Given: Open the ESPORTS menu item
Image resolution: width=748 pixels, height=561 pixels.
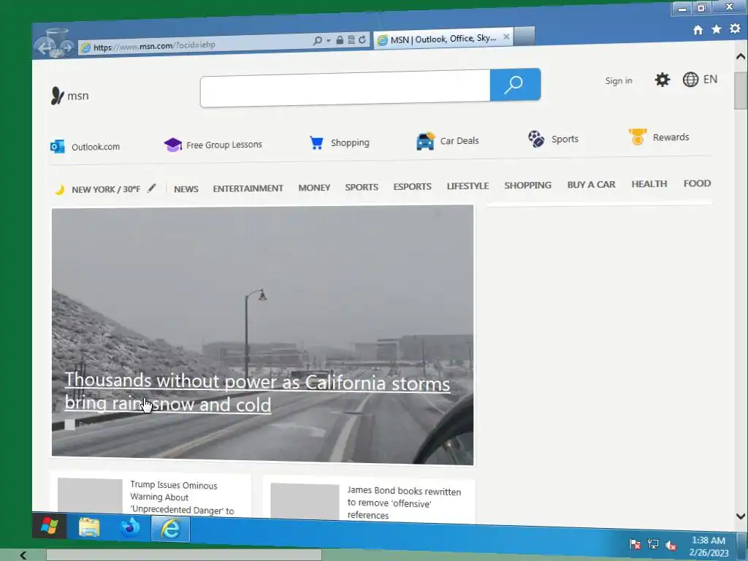Looking at the screenshot, I should tap(412, 186).
